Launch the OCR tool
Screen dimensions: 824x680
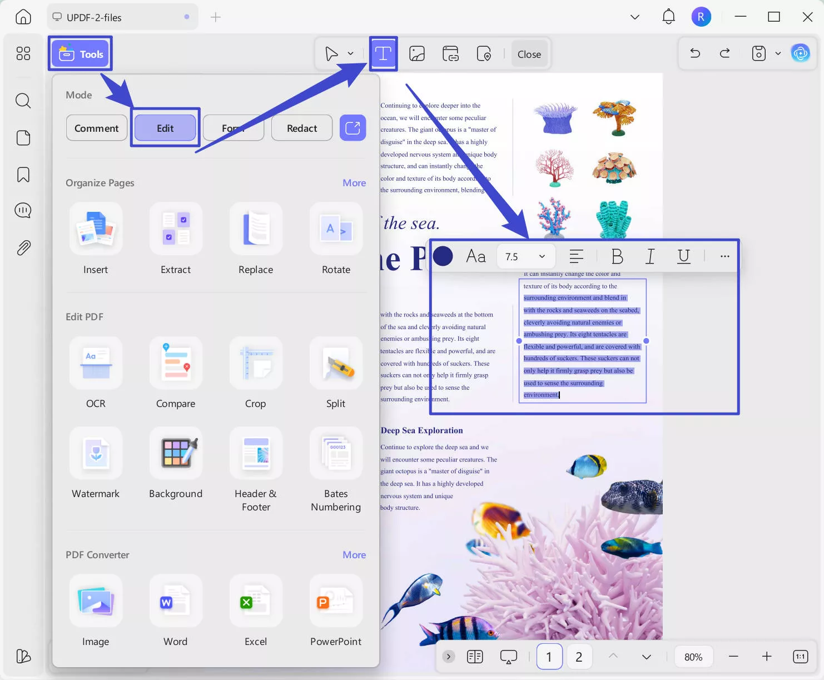tap(96, 373)
